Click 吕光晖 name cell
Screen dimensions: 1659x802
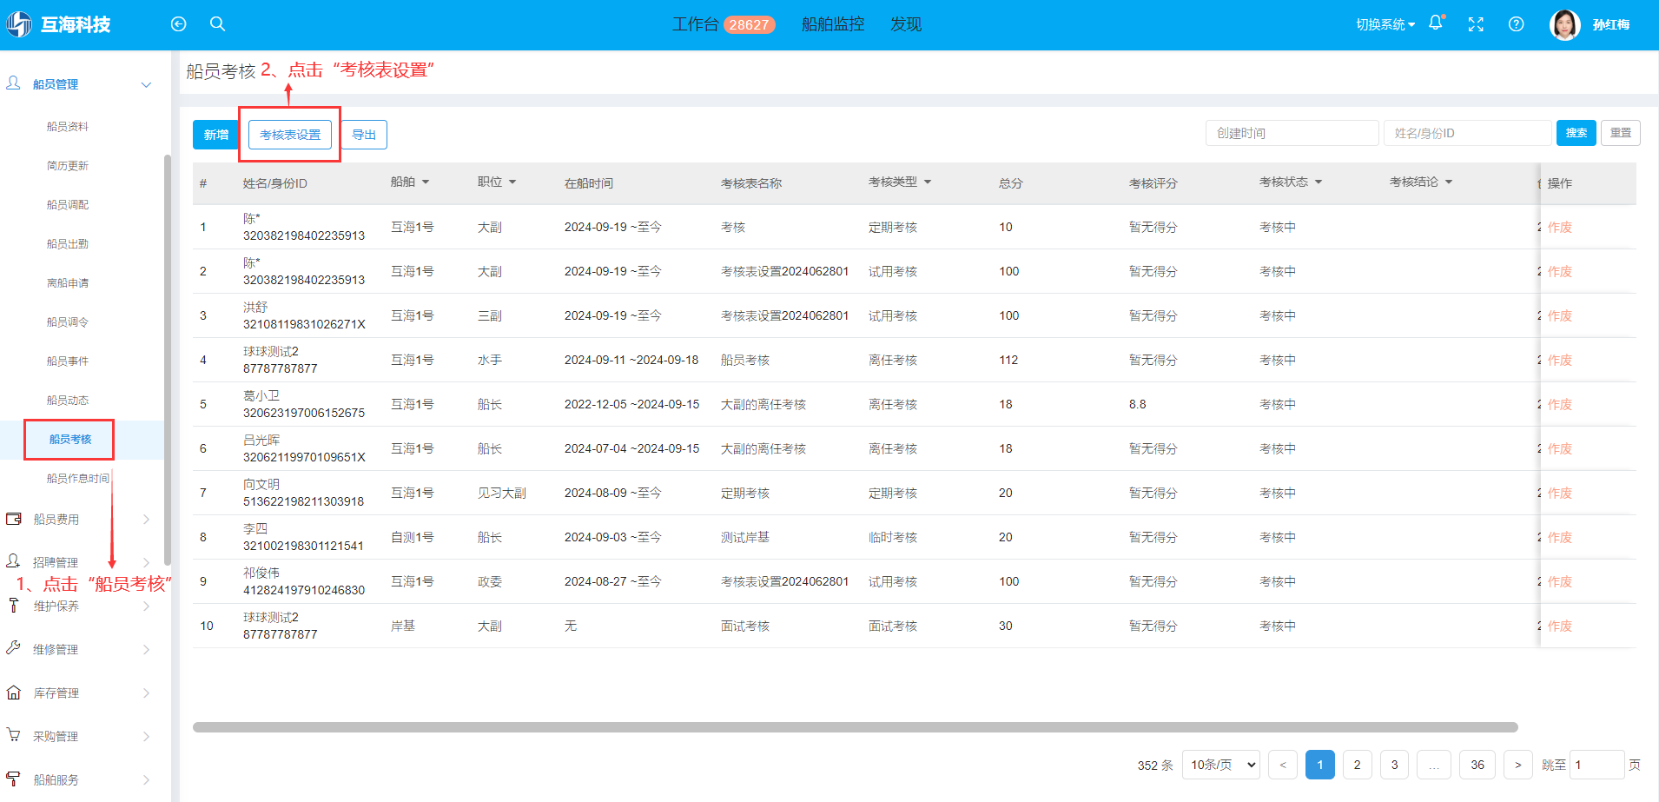(x=261, y=441)
